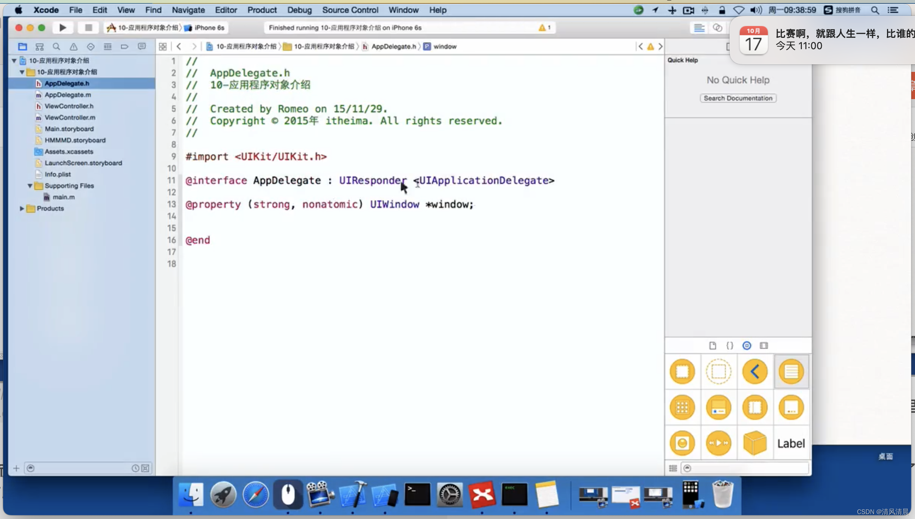The image size is (915, 519).
Task: Go back in editor history
Action: tap(179, 47)
